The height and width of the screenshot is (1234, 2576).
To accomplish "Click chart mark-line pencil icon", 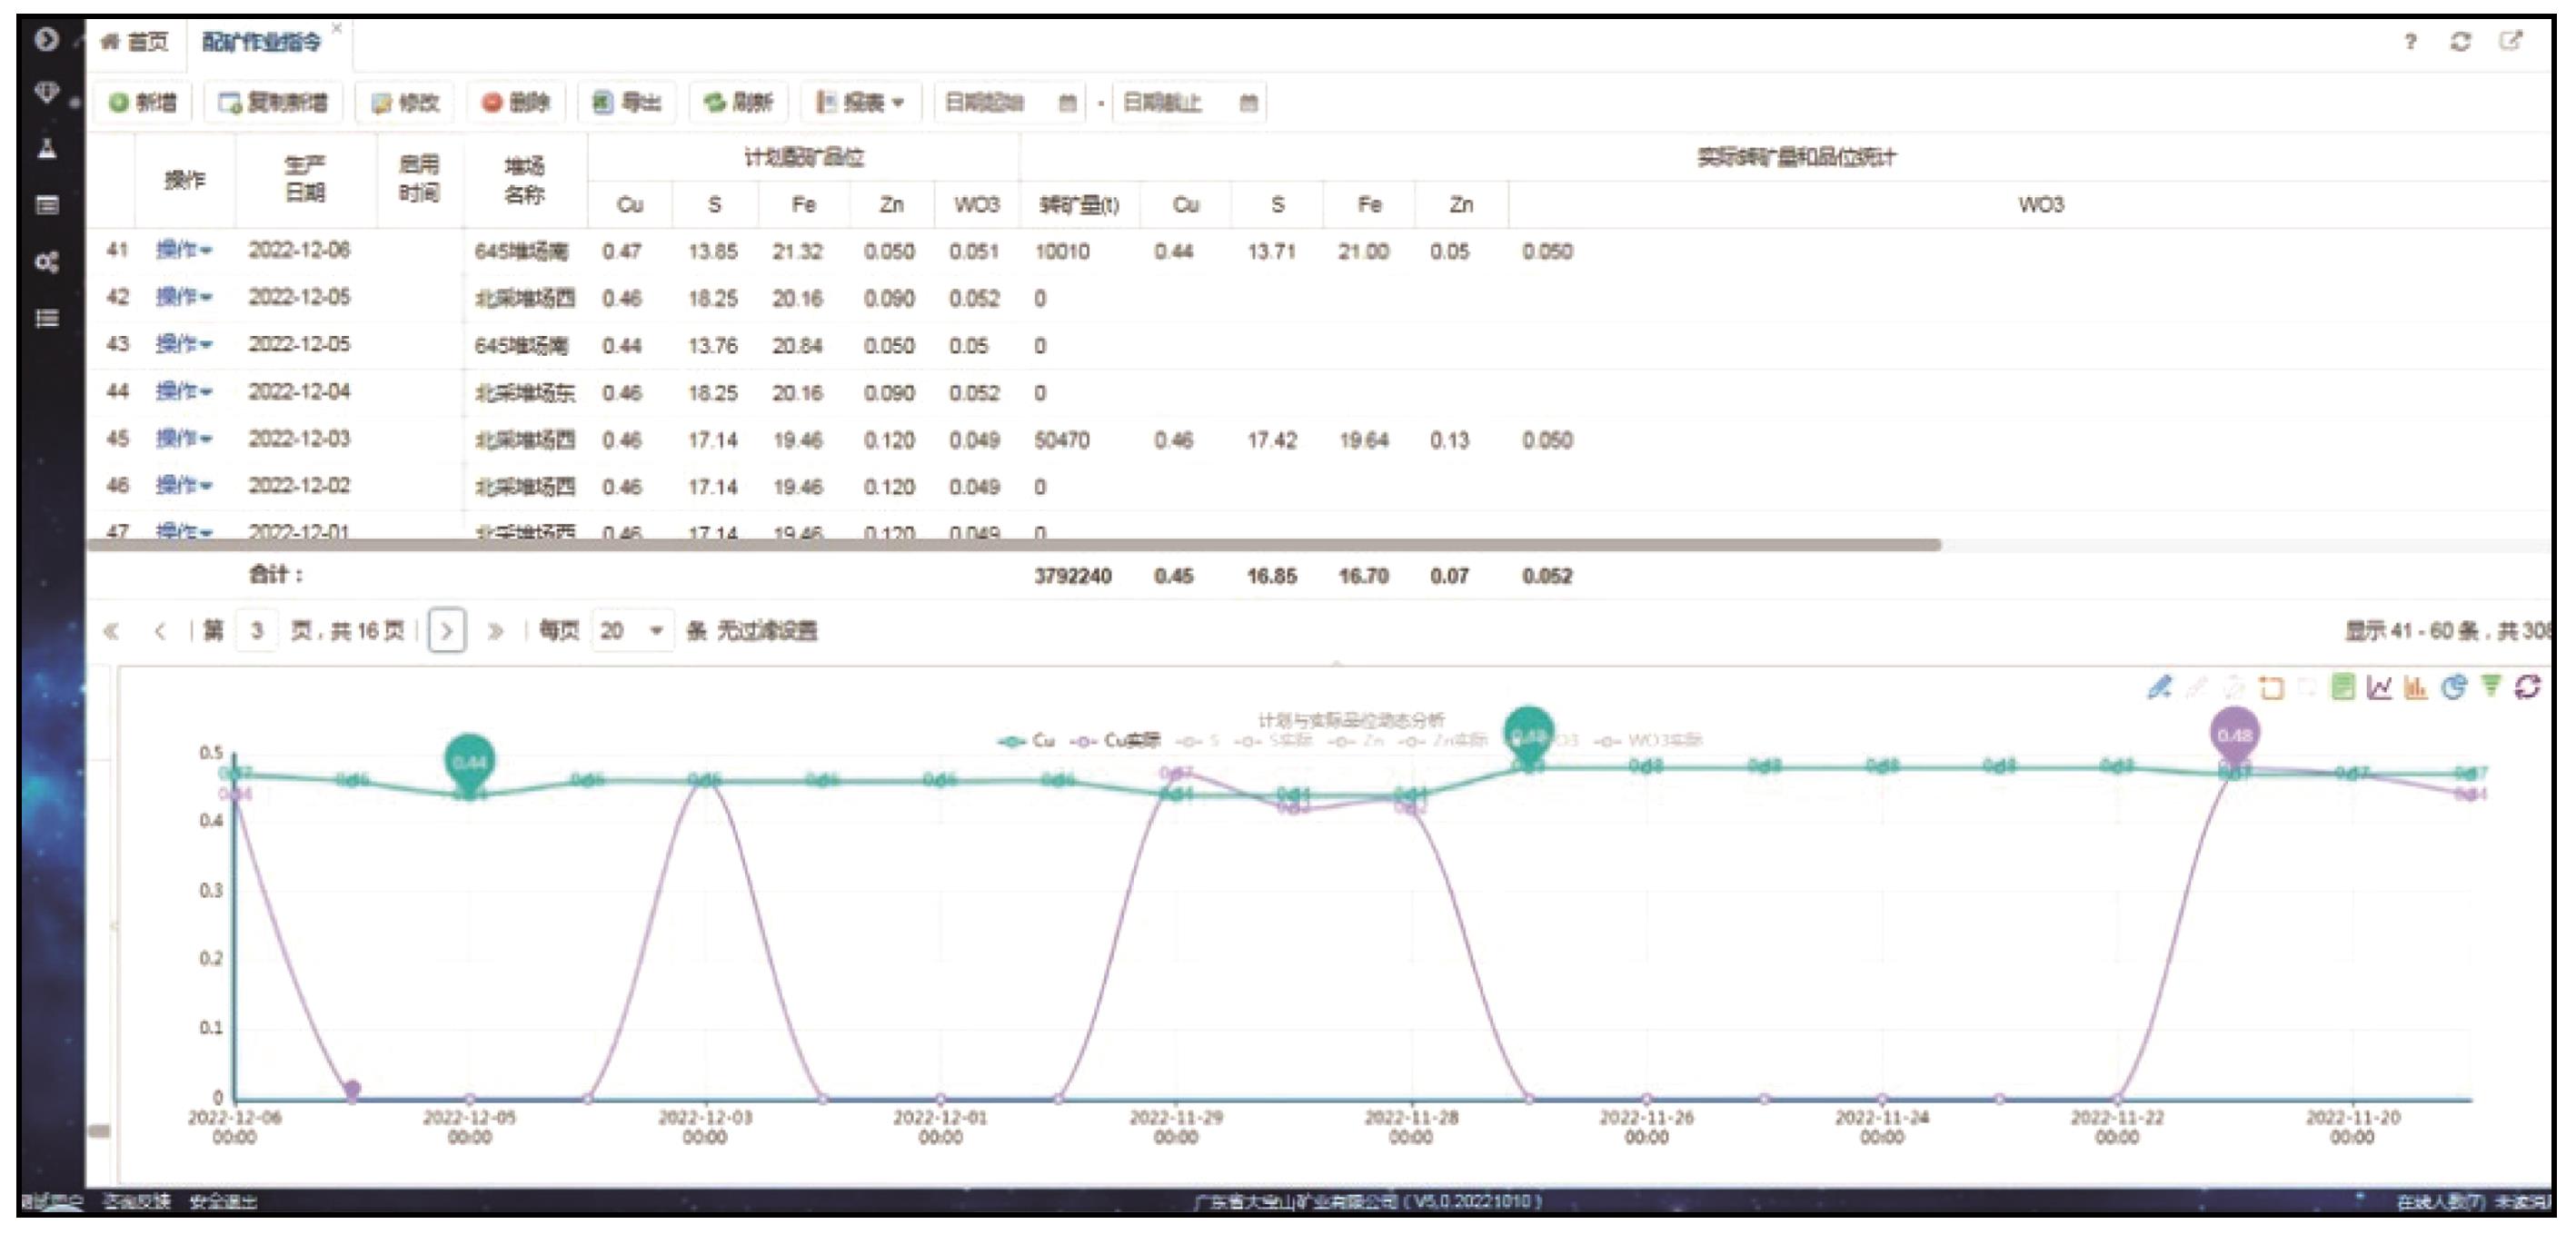I will click(x=2159, y=686).
